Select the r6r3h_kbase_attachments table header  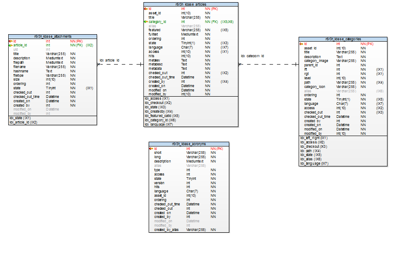point(52,37)
